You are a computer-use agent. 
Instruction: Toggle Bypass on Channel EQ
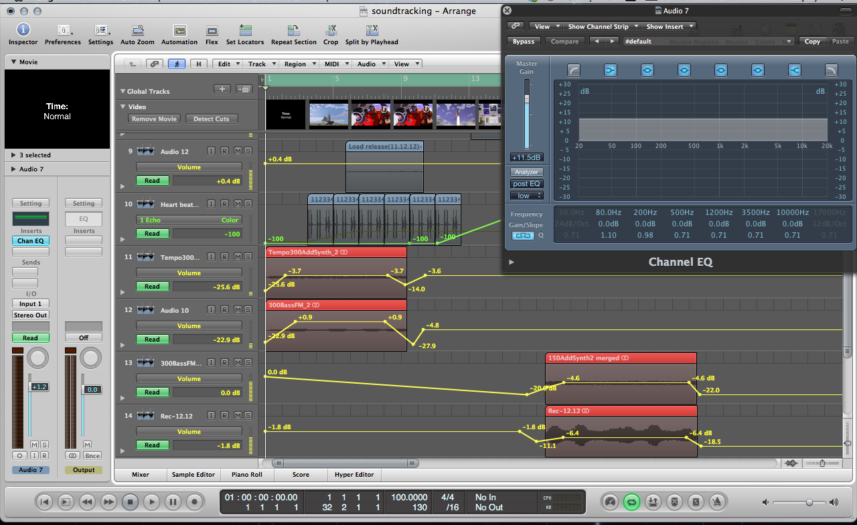(524, 42)
